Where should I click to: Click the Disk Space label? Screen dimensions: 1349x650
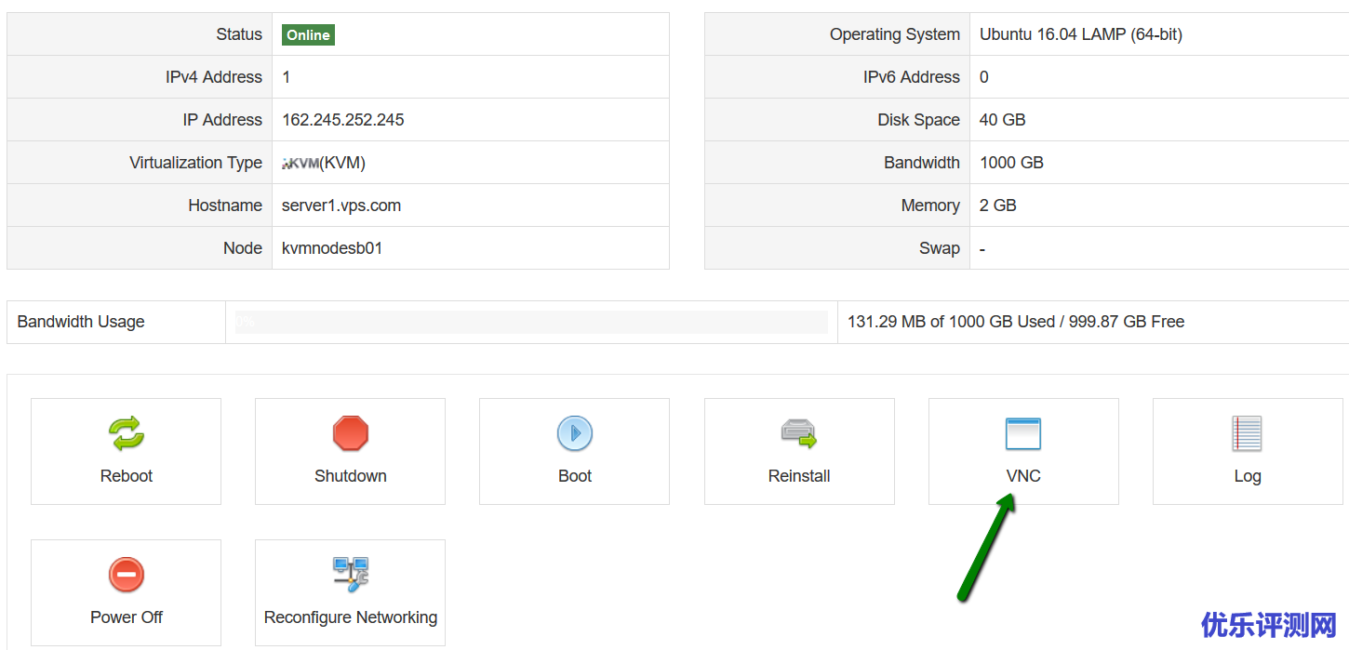pos(918,120)
